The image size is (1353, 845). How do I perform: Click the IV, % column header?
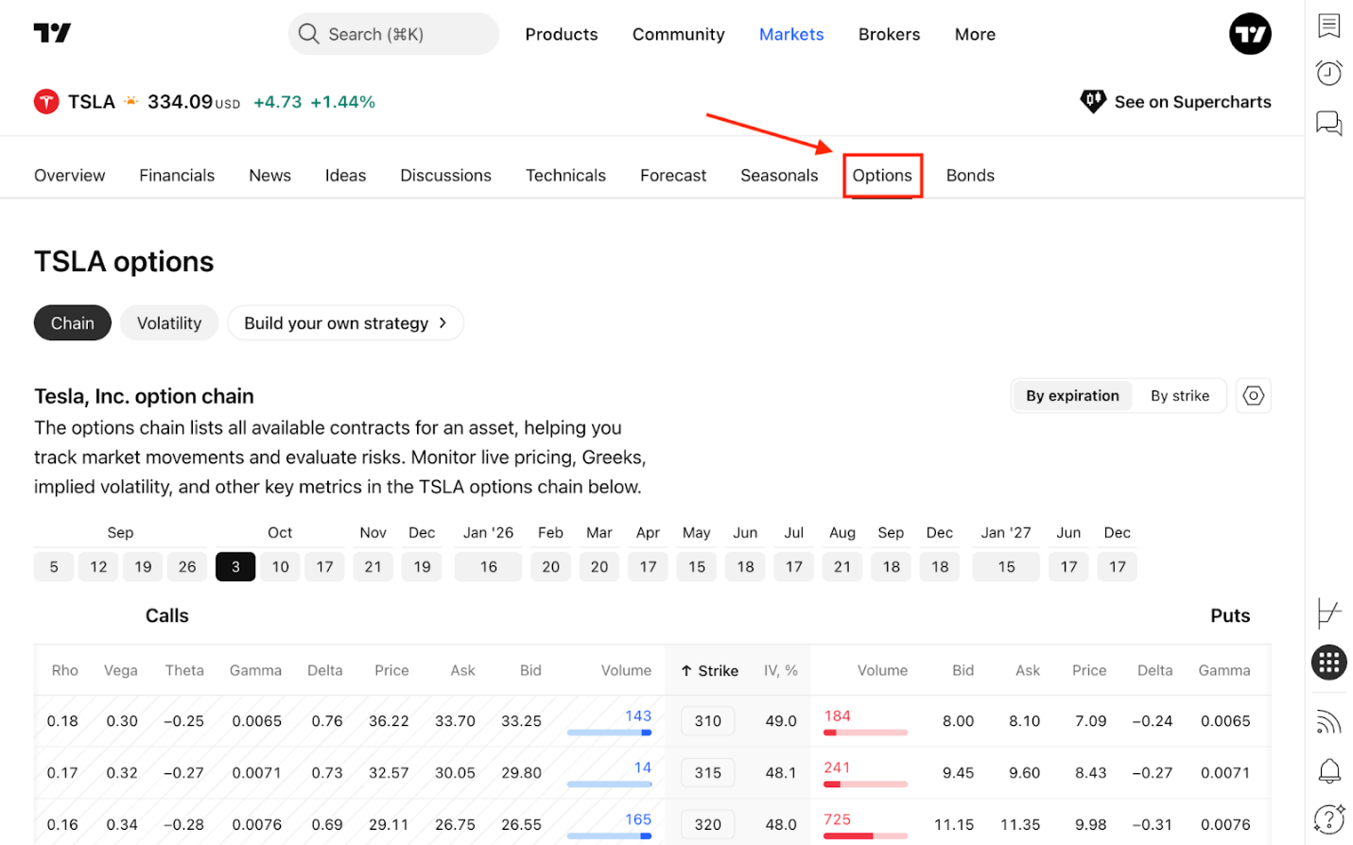point(781,670)
